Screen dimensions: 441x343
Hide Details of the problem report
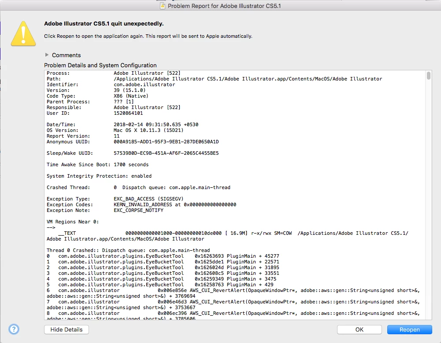point(67,329)
